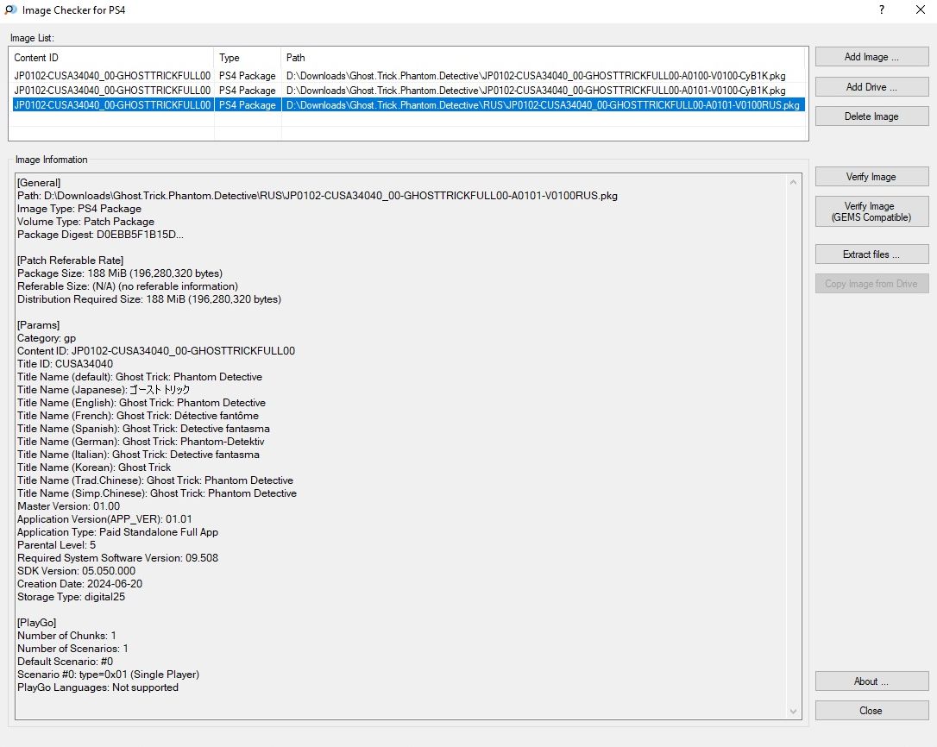Screen dimensions: 937x747
Task: Click the question mark help button
Action: coord(882,9)
